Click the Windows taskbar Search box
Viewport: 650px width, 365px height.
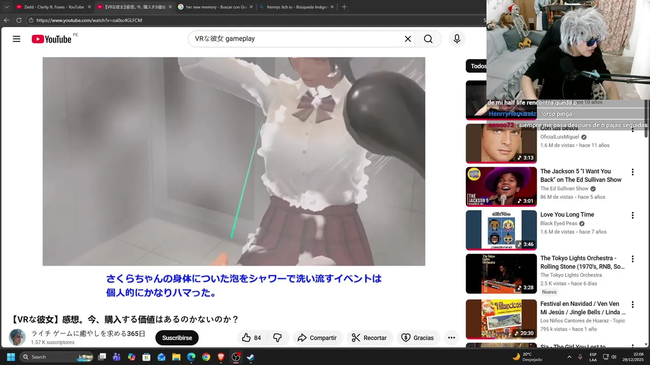[x=56, y=357]
